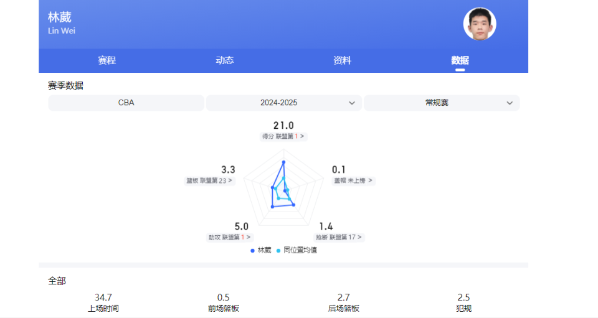
Task: Switch to the 动态 tab
Action: pyautogui.click(x=225, y=60)
